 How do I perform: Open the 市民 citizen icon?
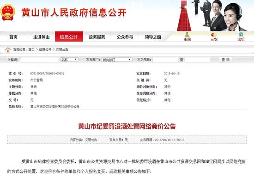pyautogui.click(x=187, y=37)
